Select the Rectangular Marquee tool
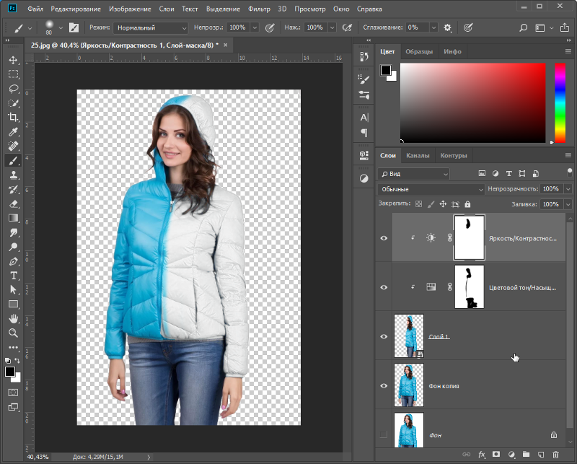The width and height of the screenshot is (577, 464). click(13, 74)
